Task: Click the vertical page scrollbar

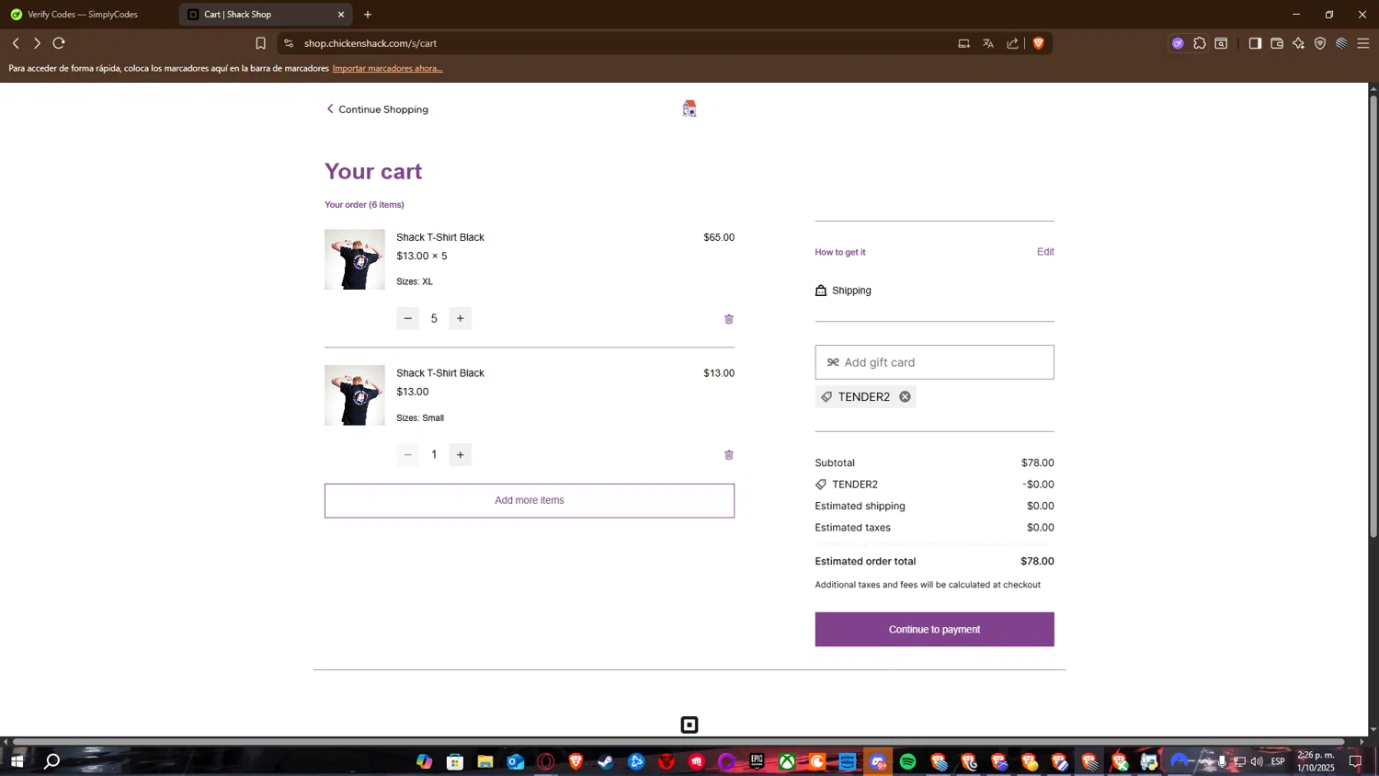Action: 1373,316
